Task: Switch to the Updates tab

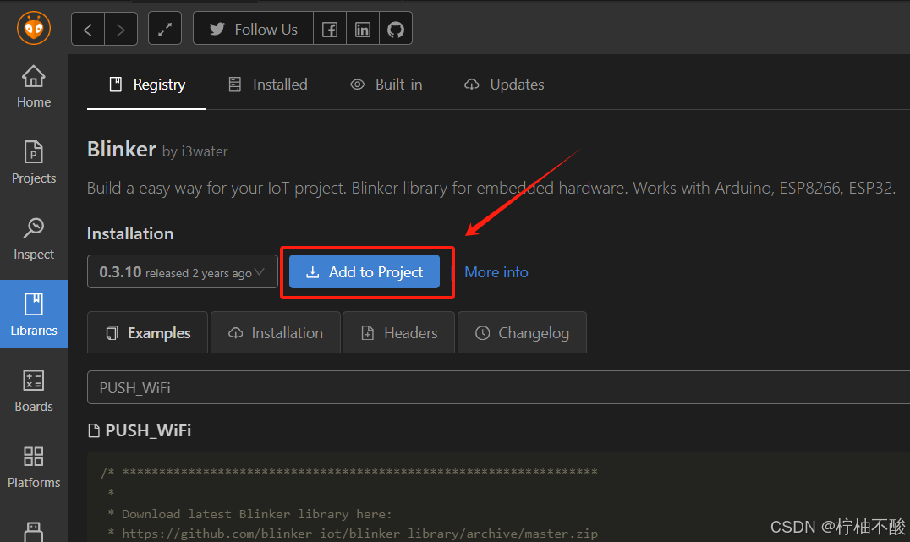Action: point(504,85)
